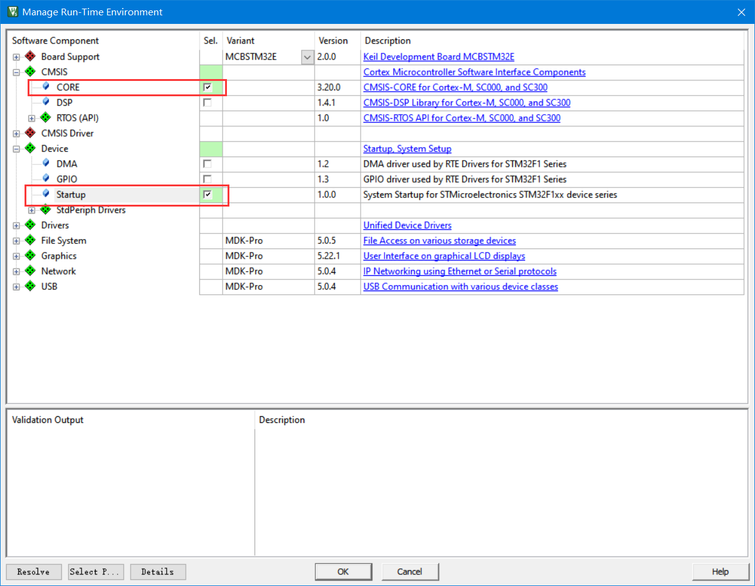Click the CORE component blue icon
The width and height of the screenshot is (755, 586).
(x=46, y=86)
